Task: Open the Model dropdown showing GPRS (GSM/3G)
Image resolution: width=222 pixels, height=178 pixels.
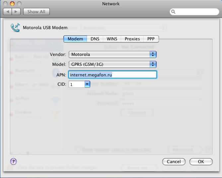Action: point(112,65)
